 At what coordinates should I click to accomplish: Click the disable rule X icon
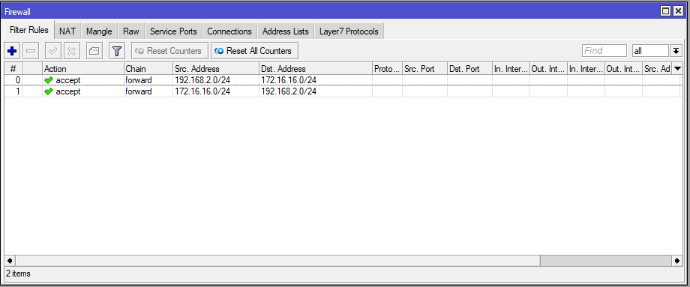(x=72, y=51)
